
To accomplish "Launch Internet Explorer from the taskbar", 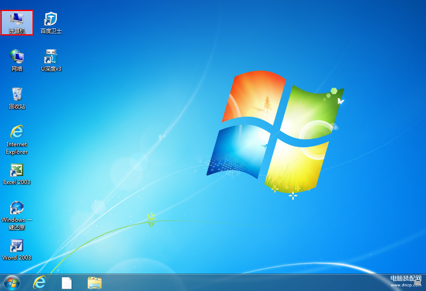I will pos(40,283).
